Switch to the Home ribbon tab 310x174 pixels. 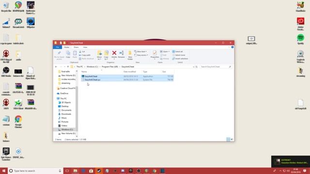[67, 47]
